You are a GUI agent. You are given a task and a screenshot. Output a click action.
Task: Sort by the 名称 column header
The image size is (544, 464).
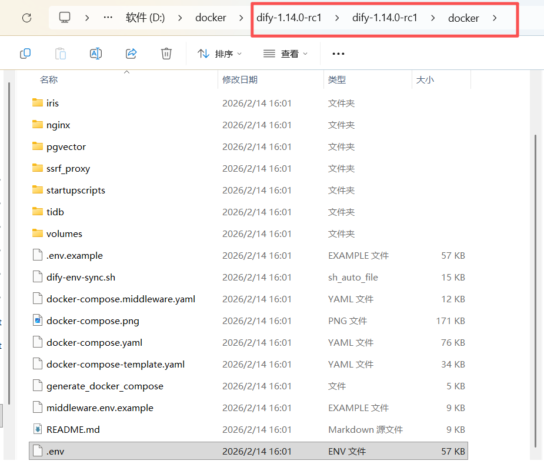pos(49,80)
